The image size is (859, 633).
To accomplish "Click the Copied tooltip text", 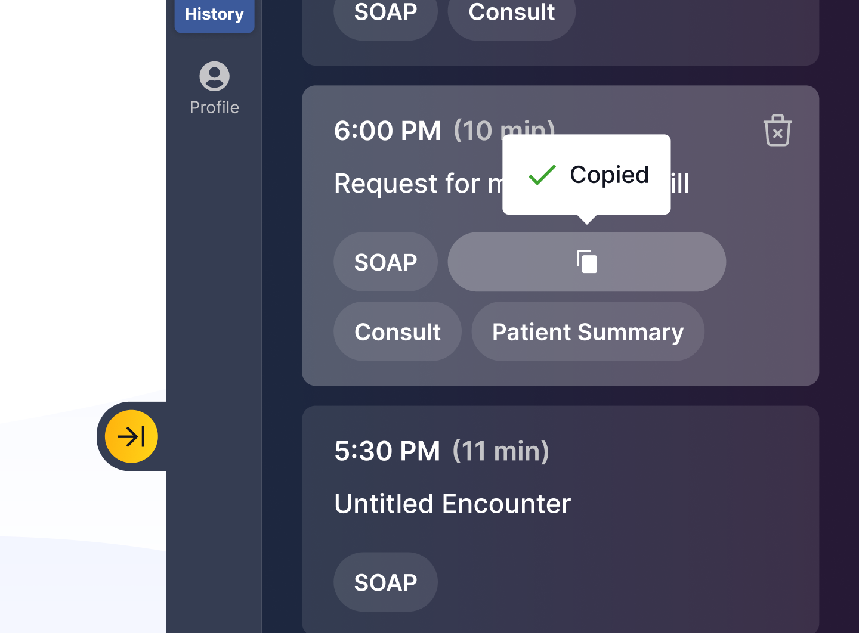I will (x=609, y=175).
